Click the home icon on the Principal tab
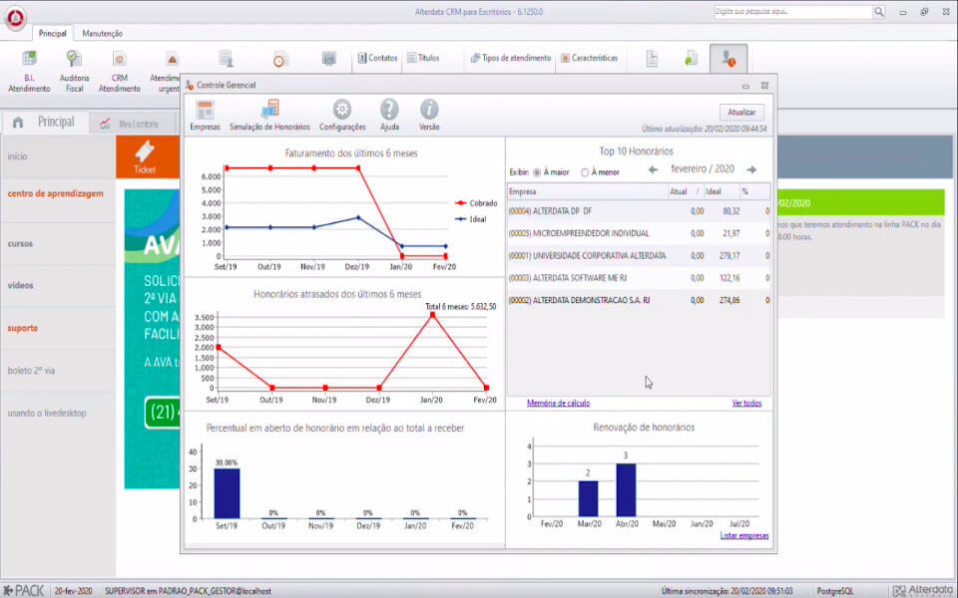 pyautogui.click(x=18, y=123)
